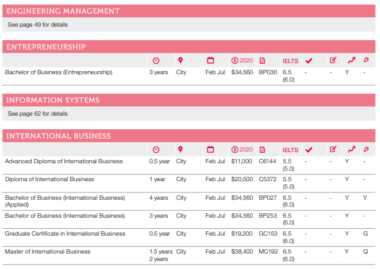Click the calendar icon under International Business
This screenshot has width=380, height=269.
[x=210, y=150]
